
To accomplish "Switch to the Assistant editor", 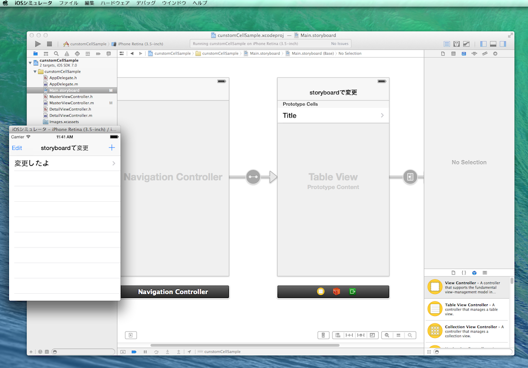I will coord(457,44).
